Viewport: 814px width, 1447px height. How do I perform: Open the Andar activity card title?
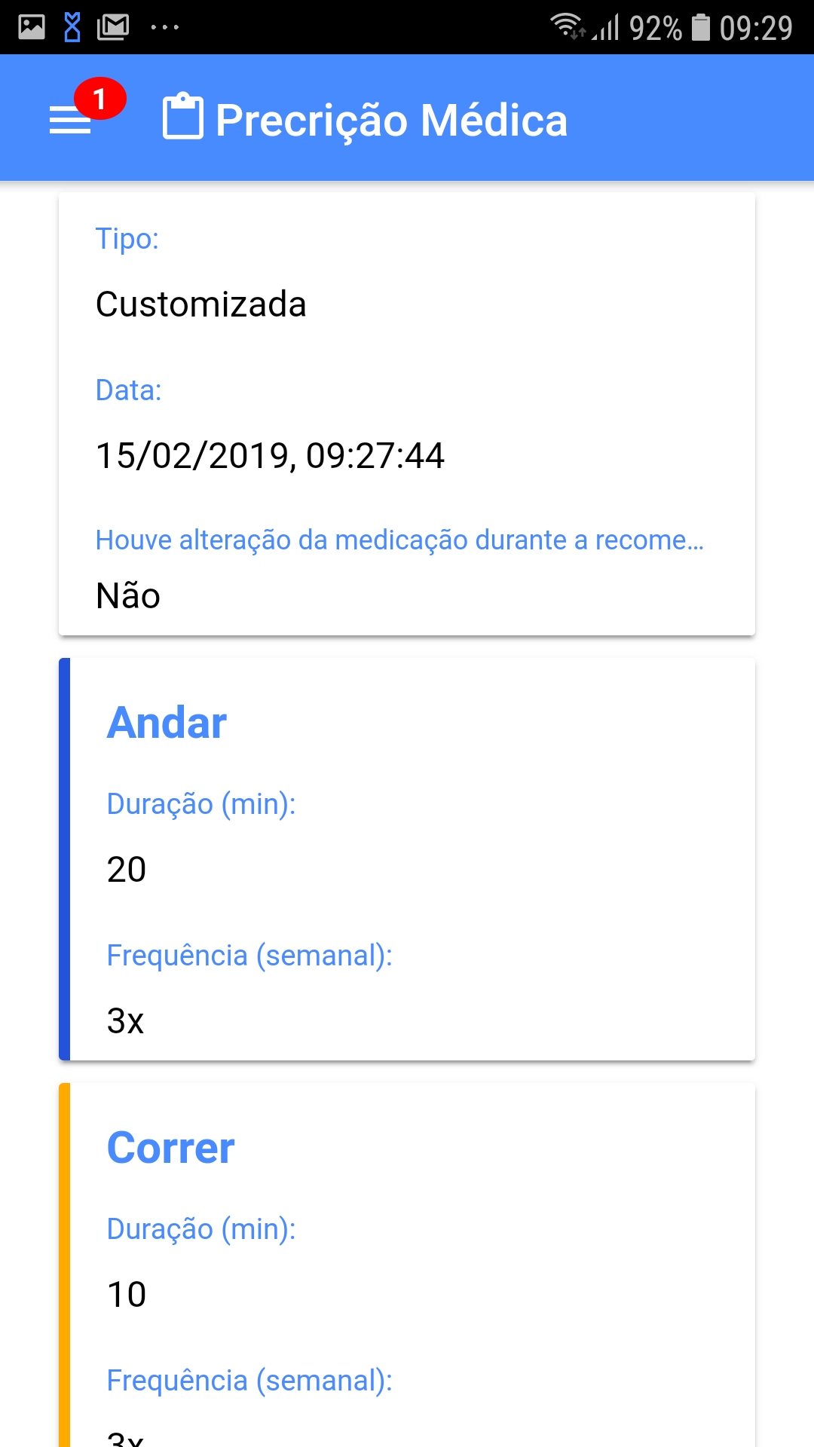167,723
